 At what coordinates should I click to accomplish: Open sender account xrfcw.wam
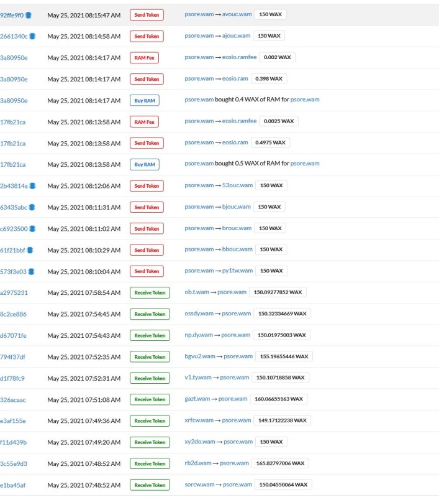click(199, 420)
